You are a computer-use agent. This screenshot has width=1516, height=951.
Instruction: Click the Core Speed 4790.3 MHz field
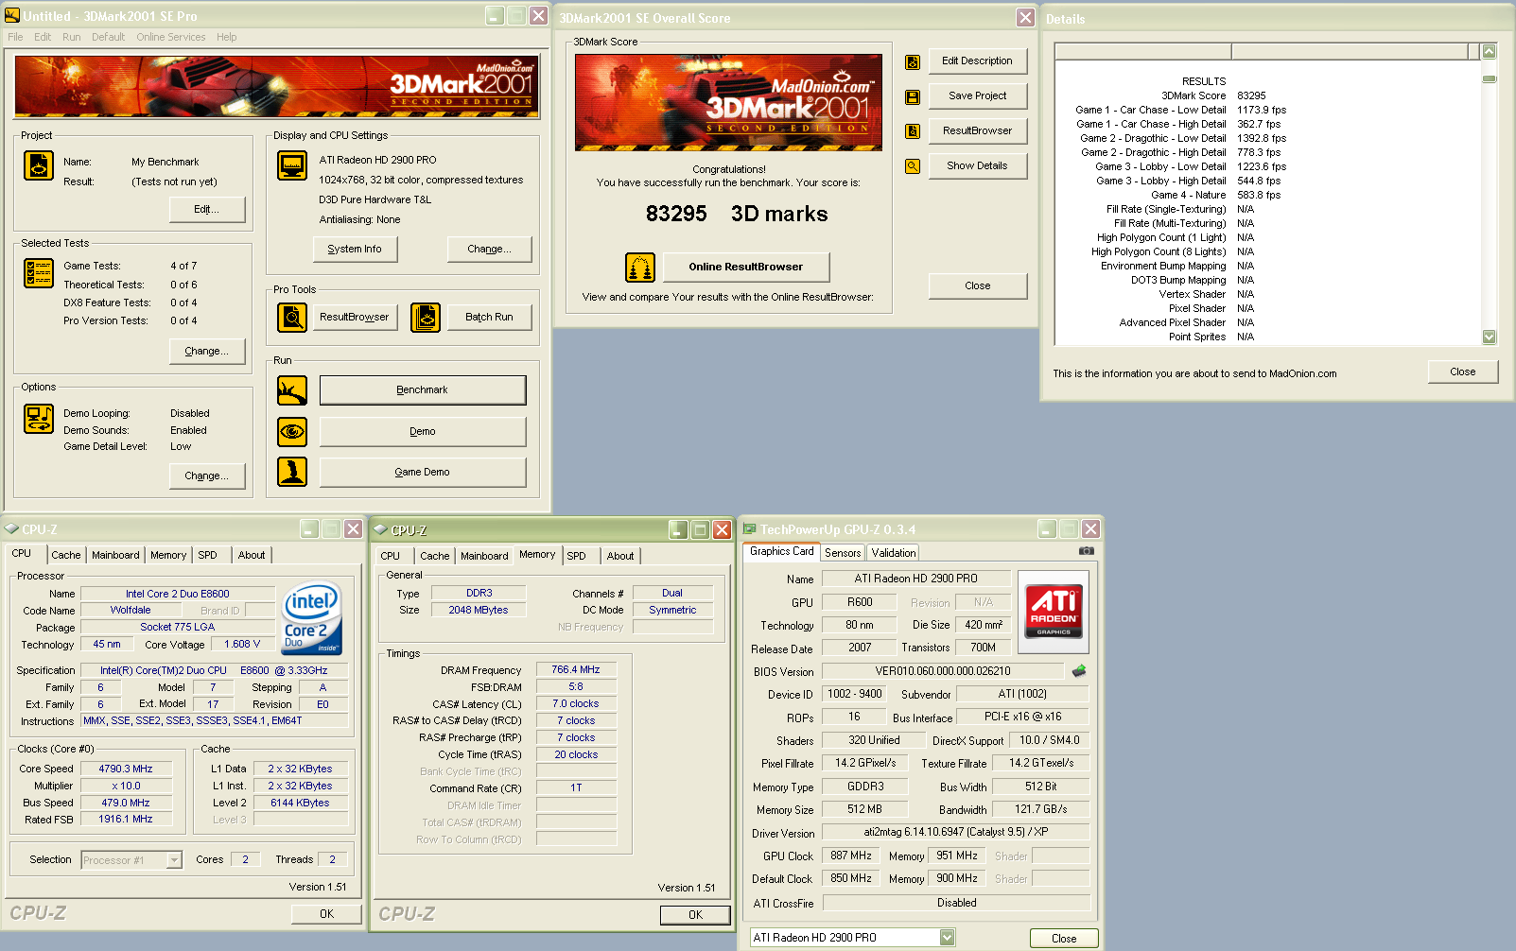point(126,769)
